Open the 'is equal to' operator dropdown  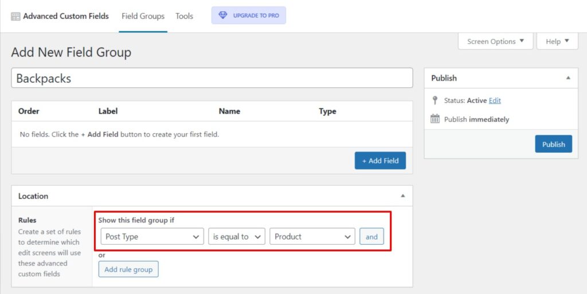[x=236, y=236]
